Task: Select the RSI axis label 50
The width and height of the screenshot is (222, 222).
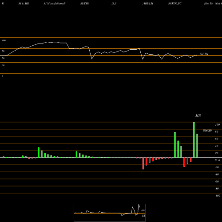Action: coord(3,58)
